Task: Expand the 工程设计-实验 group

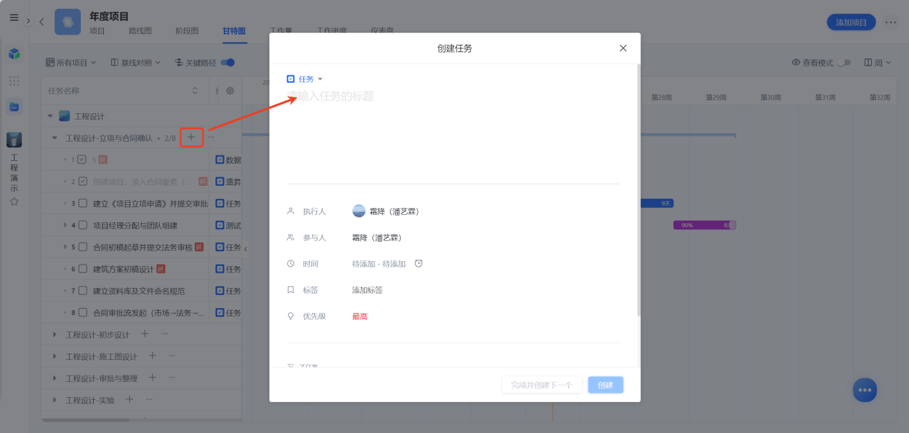Action: [x=55, y=400]
